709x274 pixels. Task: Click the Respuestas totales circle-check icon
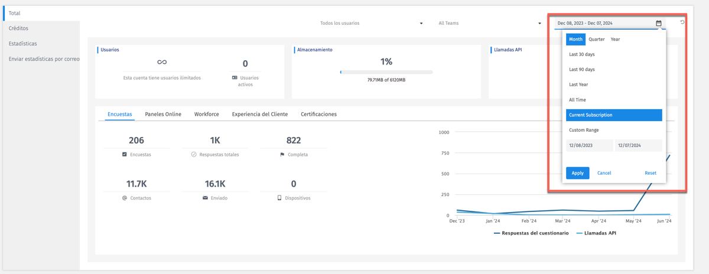tap(194, 155)
